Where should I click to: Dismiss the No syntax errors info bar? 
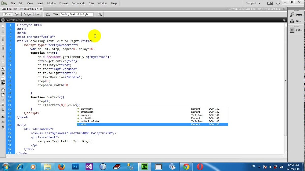[x=284, y=20]
